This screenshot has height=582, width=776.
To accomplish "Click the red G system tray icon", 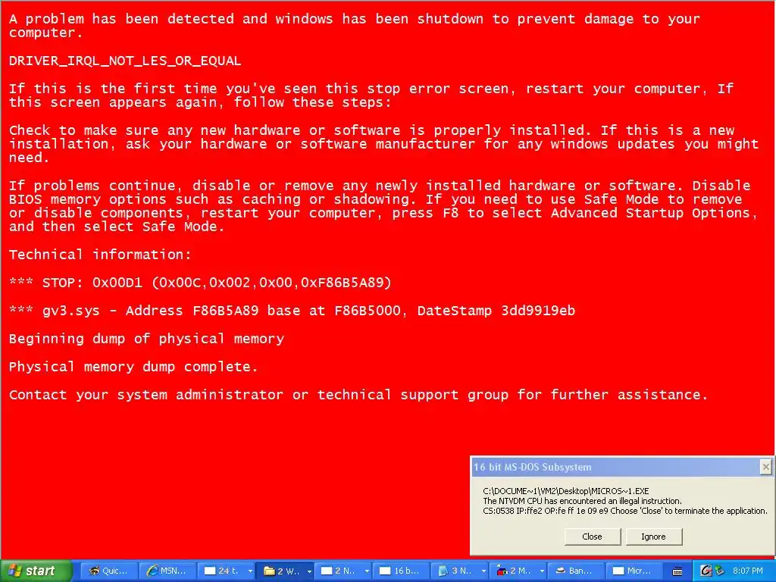I will pos(706,571).
